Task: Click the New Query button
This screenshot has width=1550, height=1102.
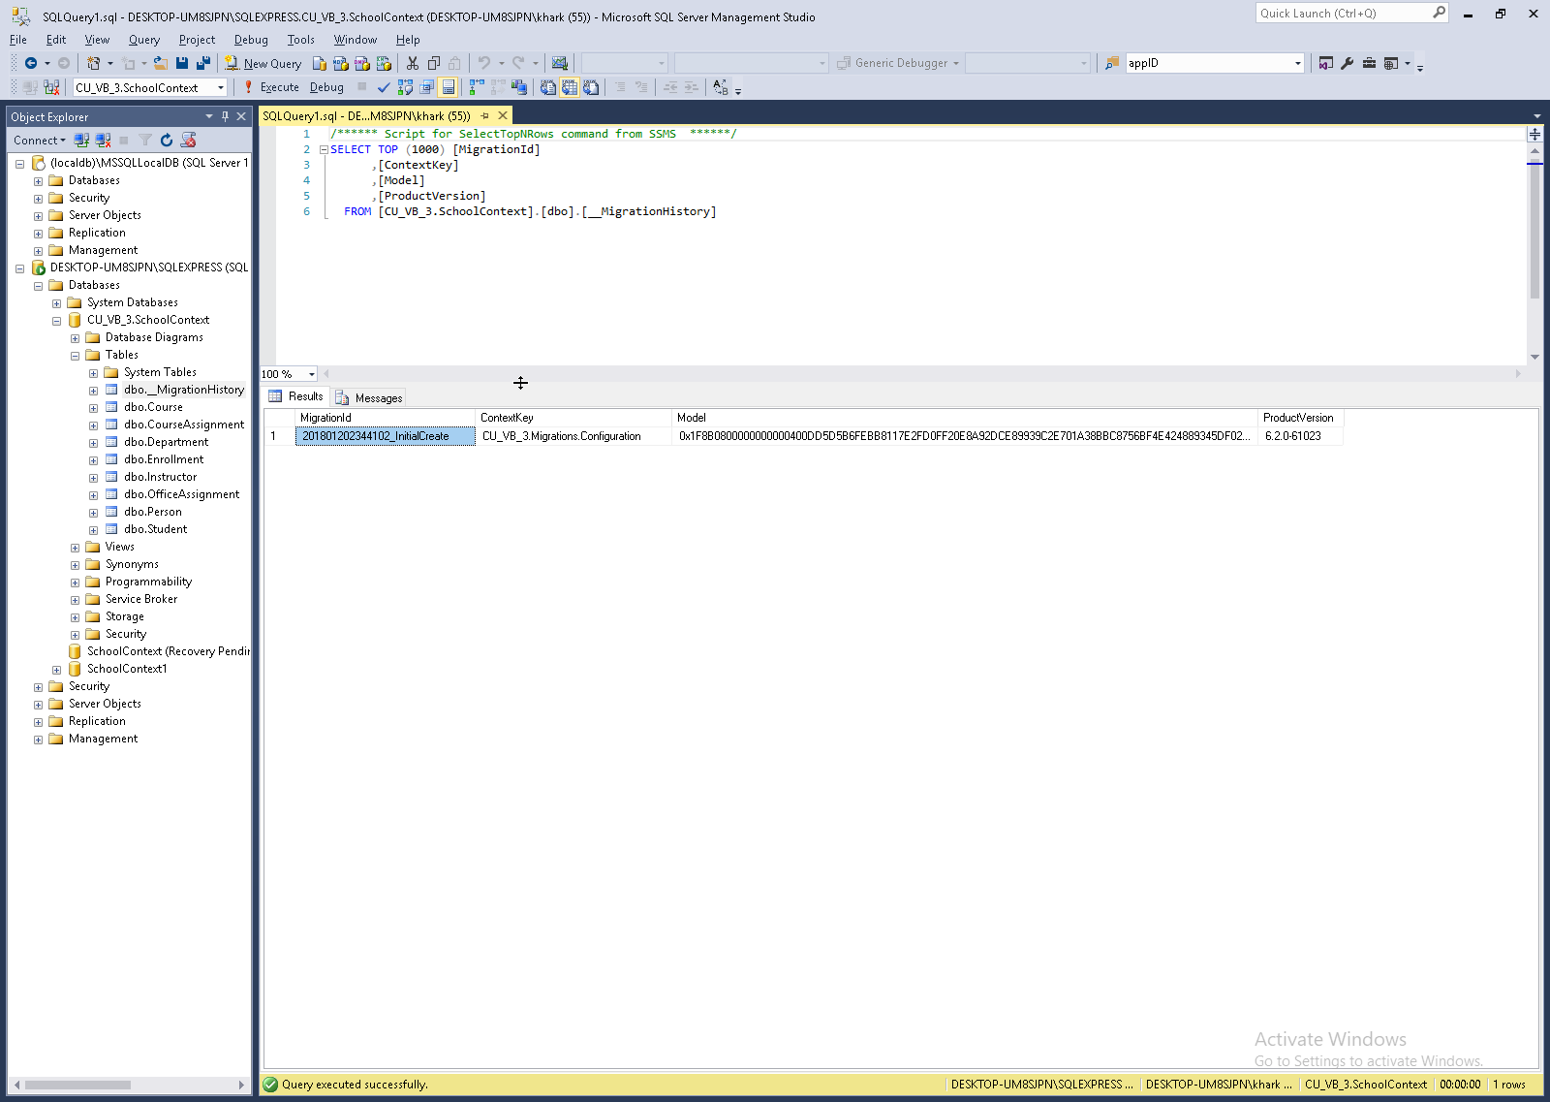Action: (263, 63)
